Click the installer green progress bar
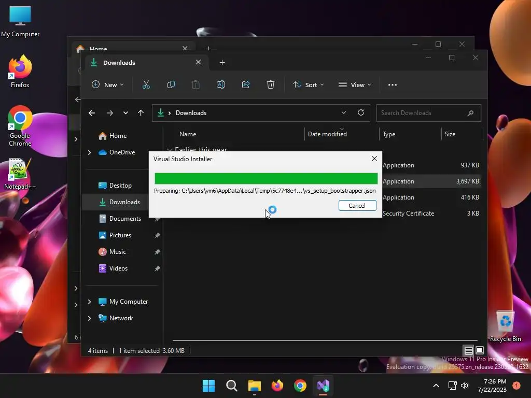Viewport: 531px width, 398px height. [266, 178]
